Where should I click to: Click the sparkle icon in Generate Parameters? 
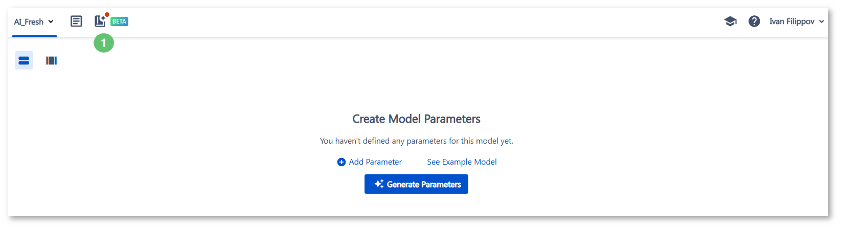pos(379,184)
